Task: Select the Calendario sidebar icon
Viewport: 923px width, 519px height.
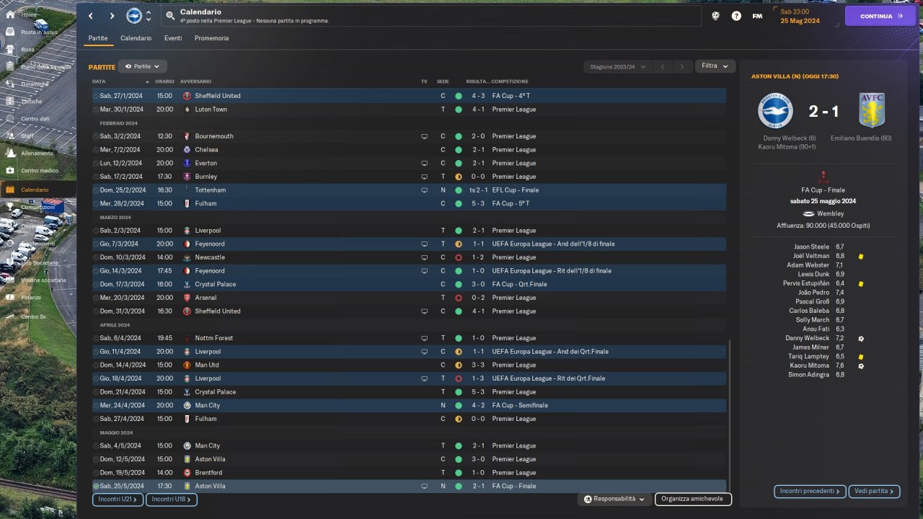Action: pos(10,190)
